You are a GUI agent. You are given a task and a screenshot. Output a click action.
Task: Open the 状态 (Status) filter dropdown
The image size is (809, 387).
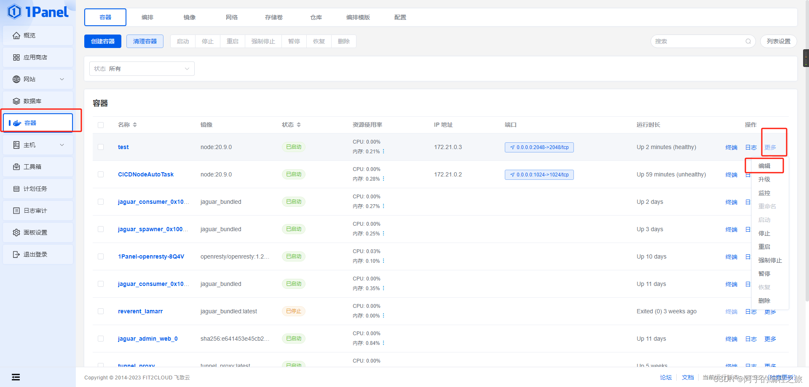coord(142,68)
